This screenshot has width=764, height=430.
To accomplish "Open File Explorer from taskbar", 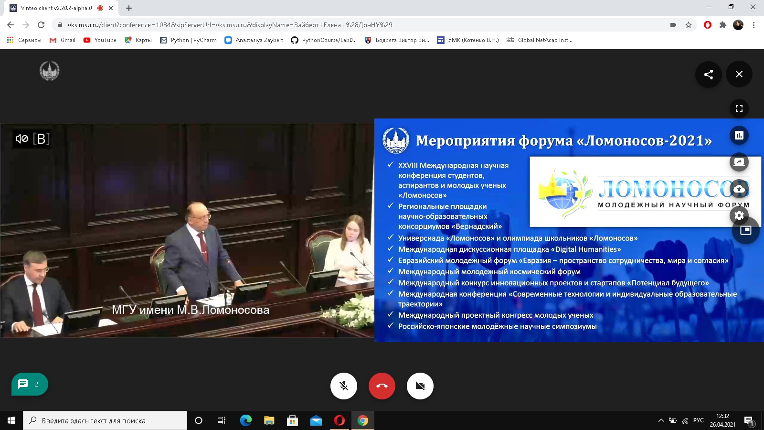I will coord(269,420).
